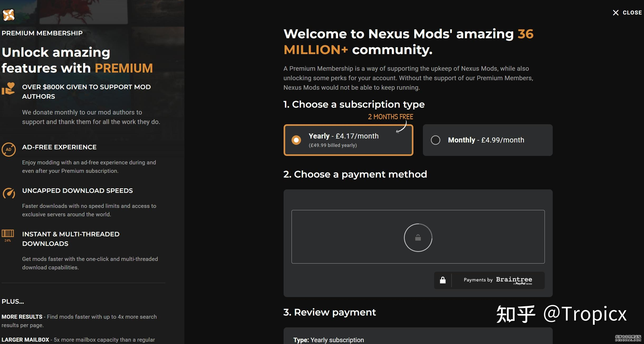The image size is (644, 344).
Task: Select the Monthly subscription radio button
Action: 435,140
